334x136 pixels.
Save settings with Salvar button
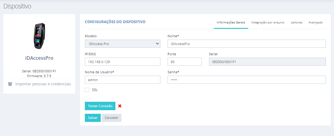point(93,118)
